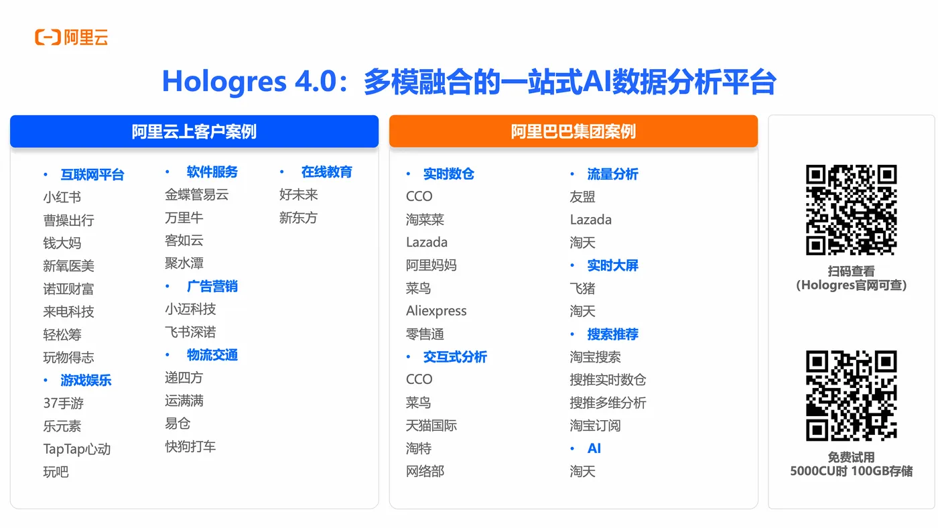938x528 pixels.
Task: Click the 交互式分析 category heading
Action: (x=455, y=357)
